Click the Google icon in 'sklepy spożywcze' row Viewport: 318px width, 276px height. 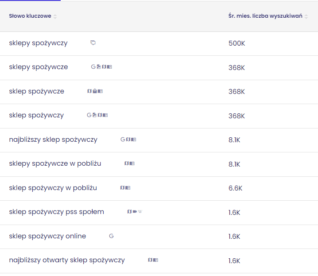tap(93, 67)
